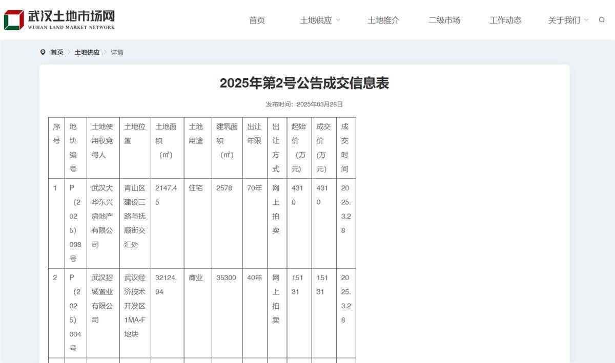
Task: Click the location pin breadcrumb icon
Action: click(x=43, y=52)
